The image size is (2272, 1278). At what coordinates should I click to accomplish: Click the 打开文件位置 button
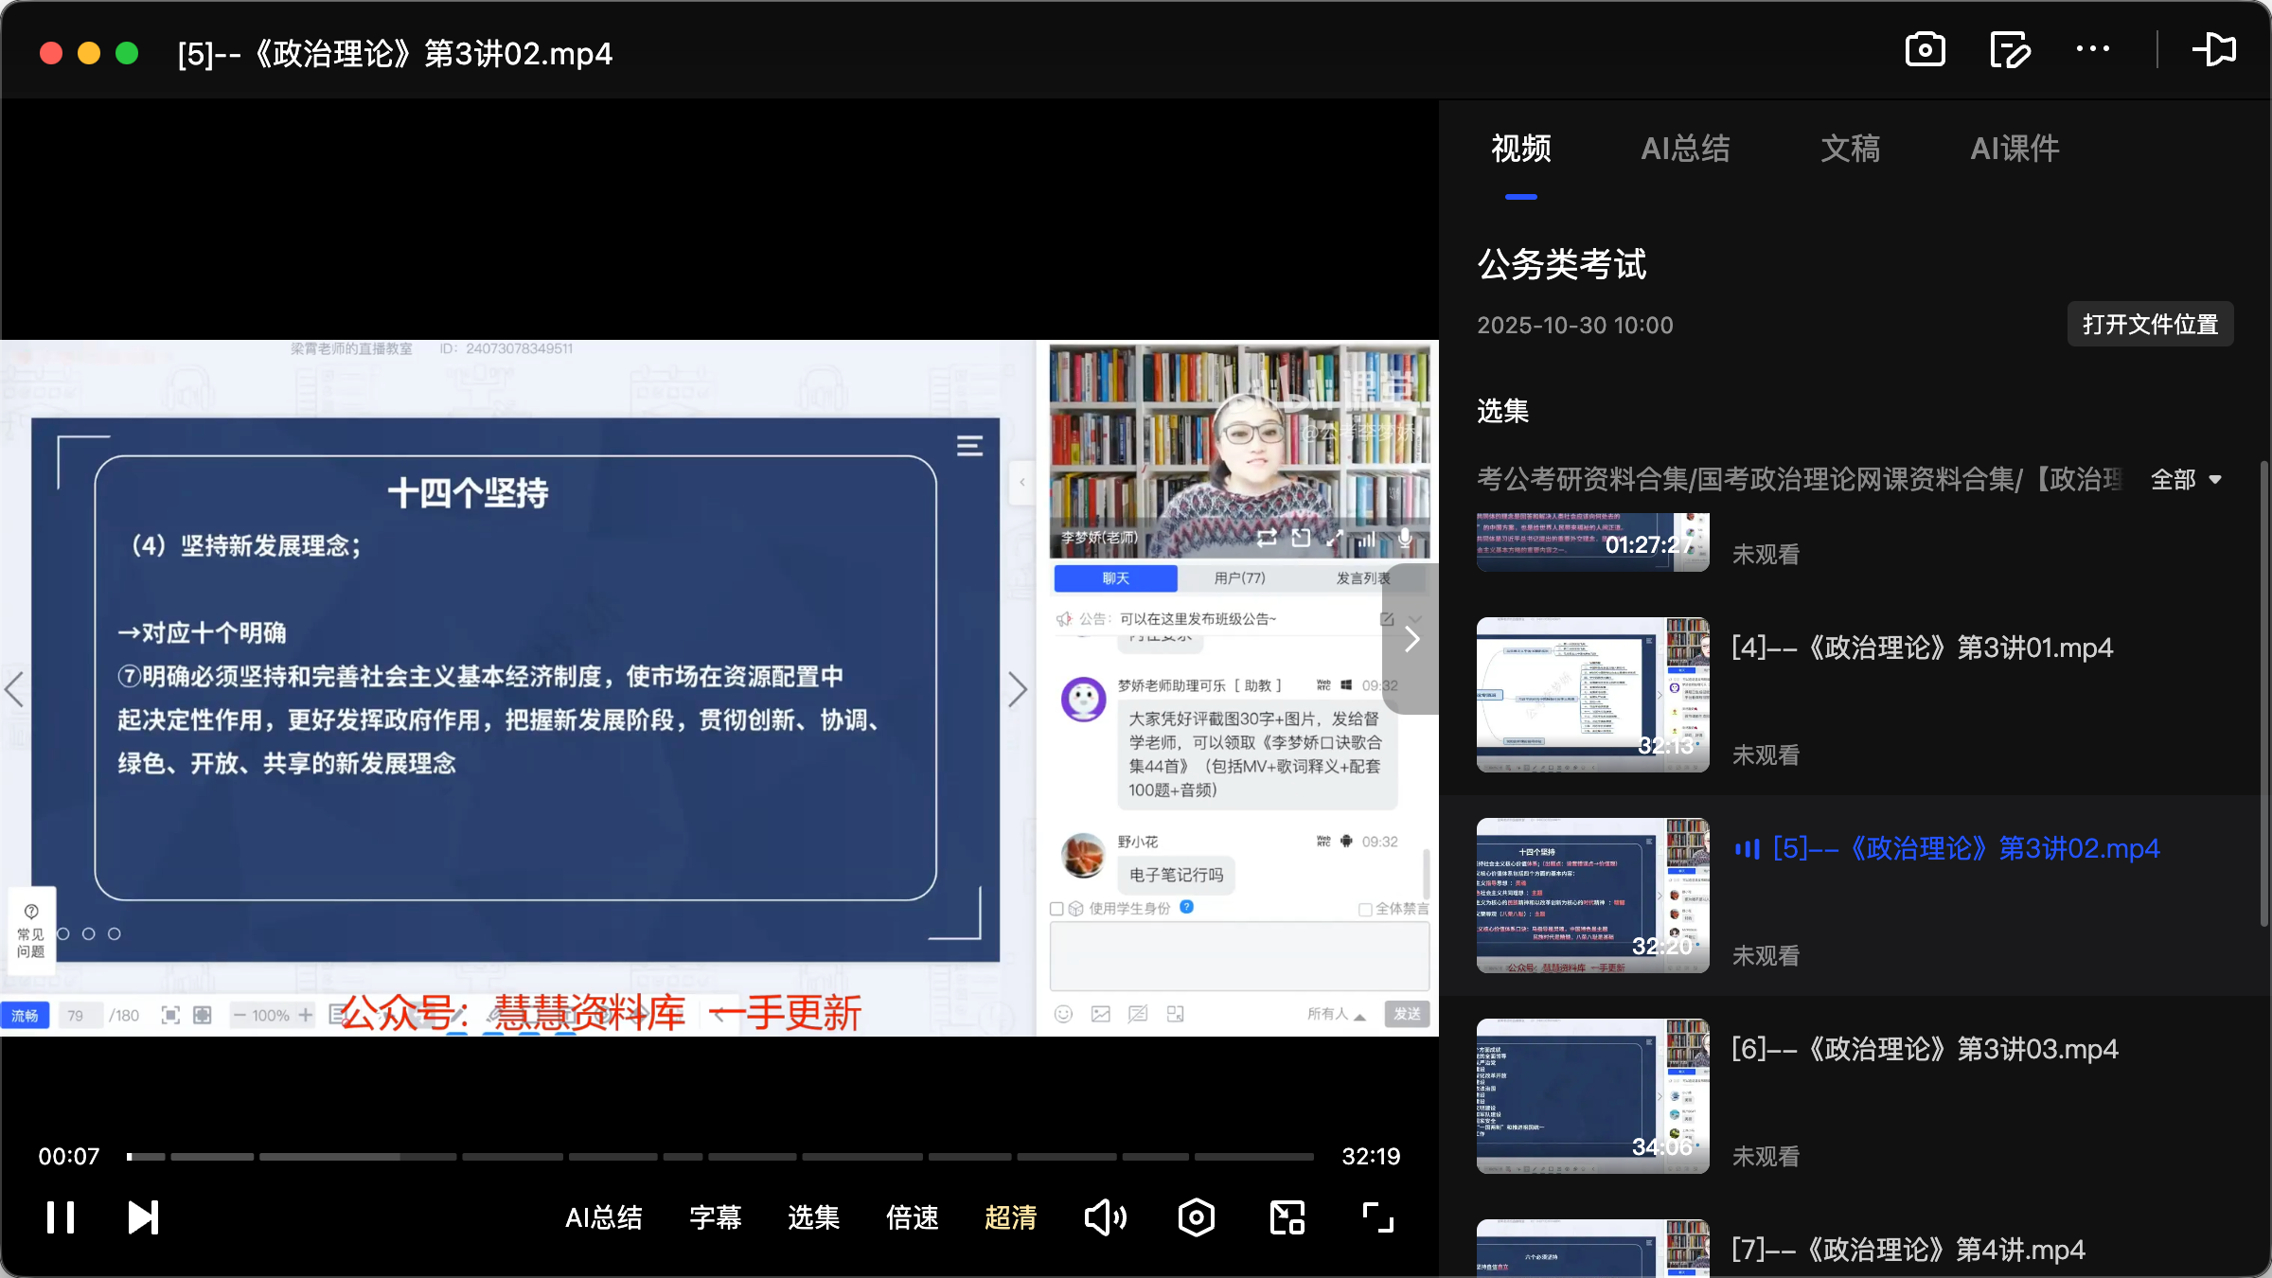coord(2150,324)
